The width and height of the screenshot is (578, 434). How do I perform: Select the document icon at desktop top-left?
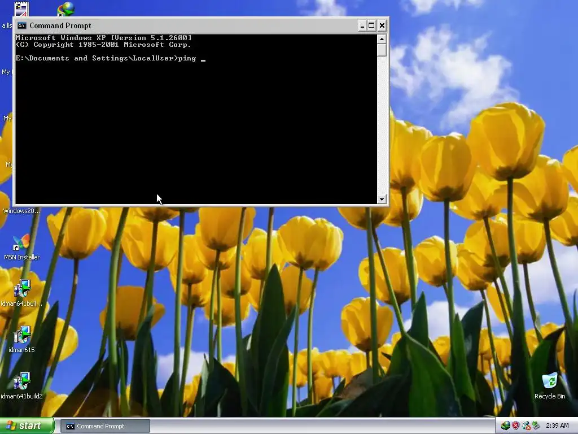point(21,9)
